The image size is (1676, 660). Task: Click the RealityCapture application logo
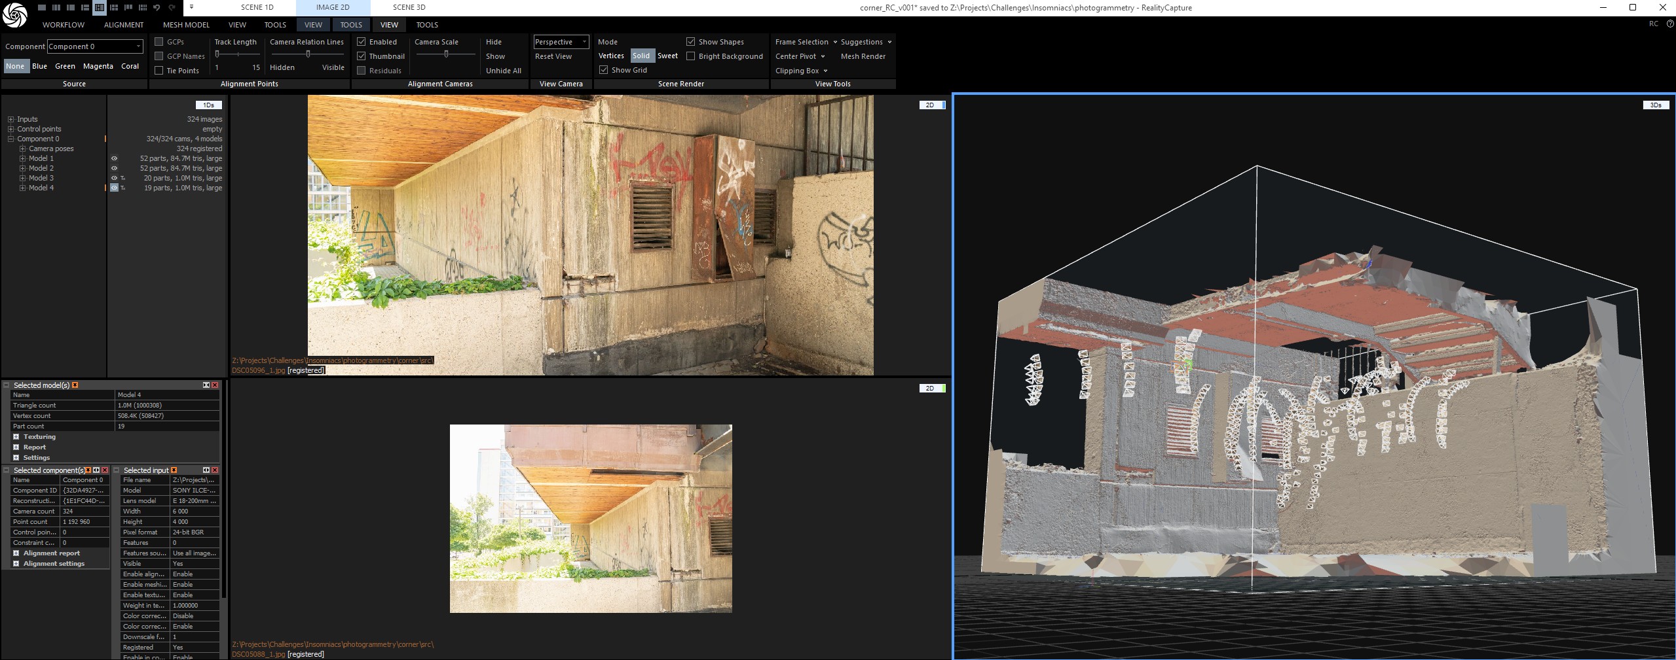tap(14, 14)
